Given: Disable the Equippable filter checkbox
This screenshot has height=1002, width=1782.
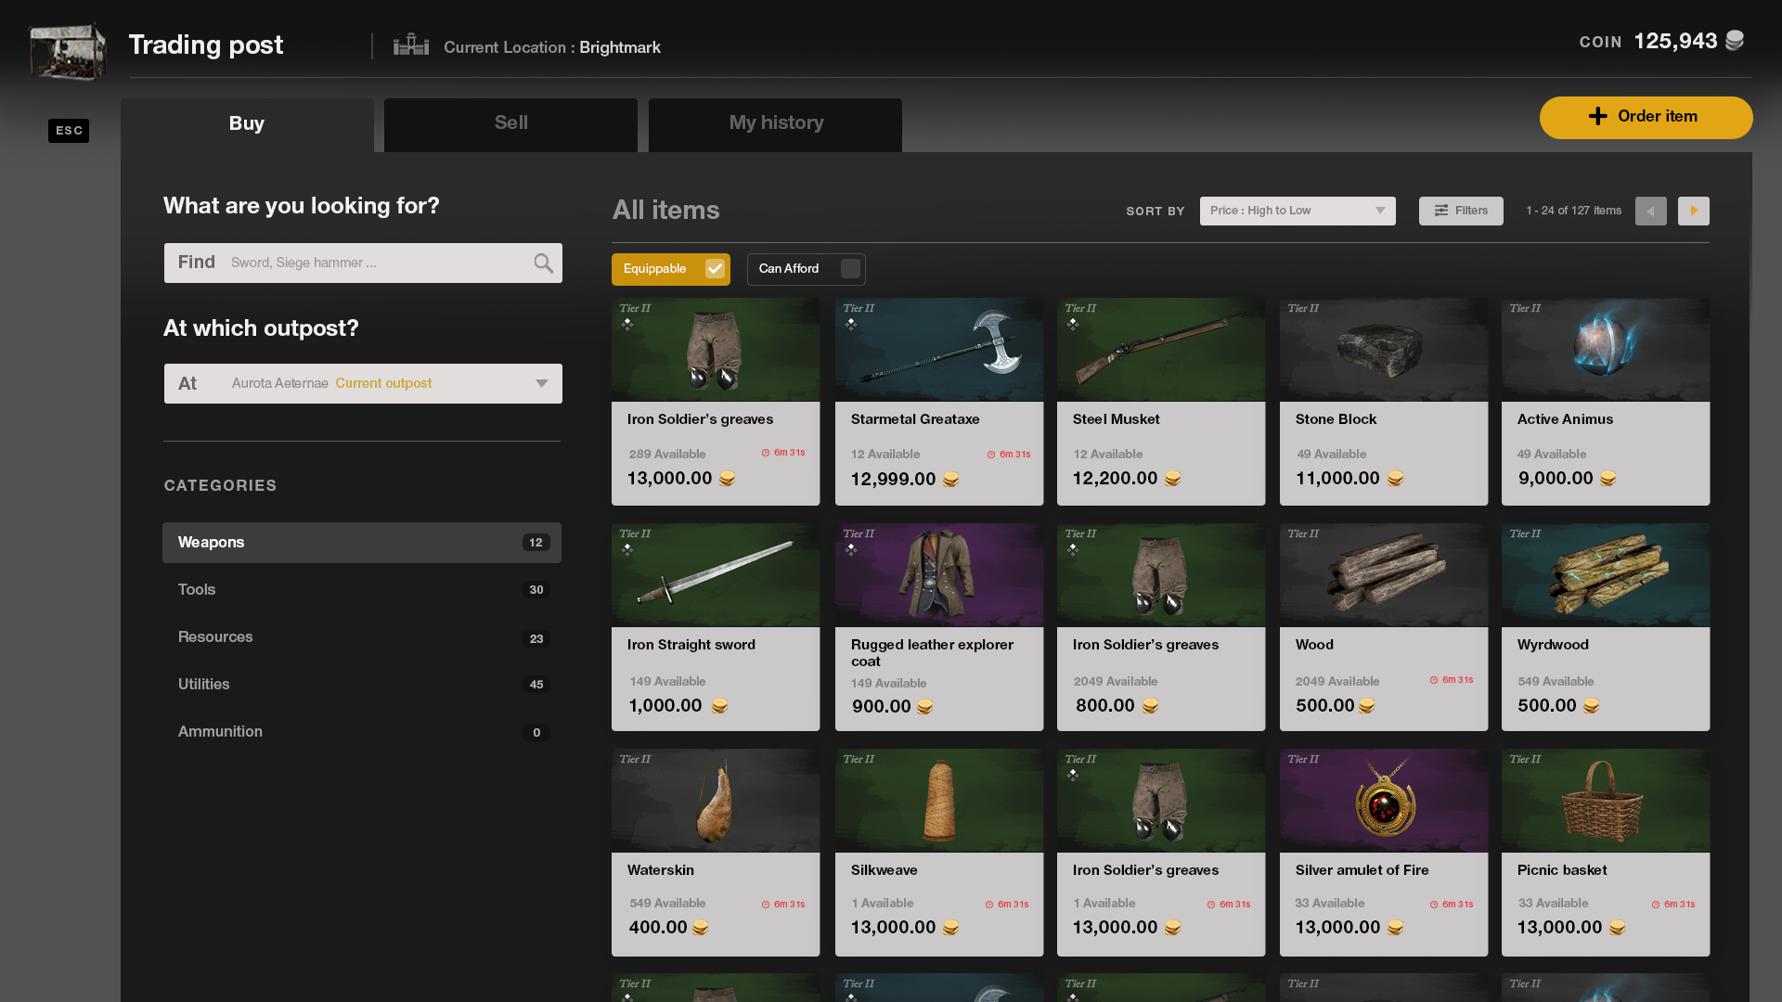Looking at the screenshot, I should (715, 269).
